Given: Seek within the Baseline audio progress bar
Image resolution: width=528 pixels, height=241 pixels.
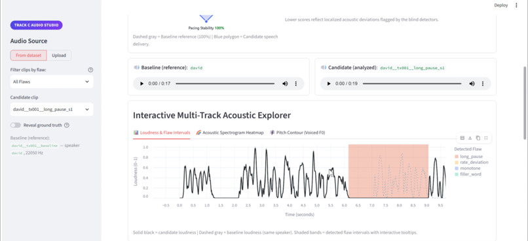Looking at the screenshot, I should [x=225, y=84].
